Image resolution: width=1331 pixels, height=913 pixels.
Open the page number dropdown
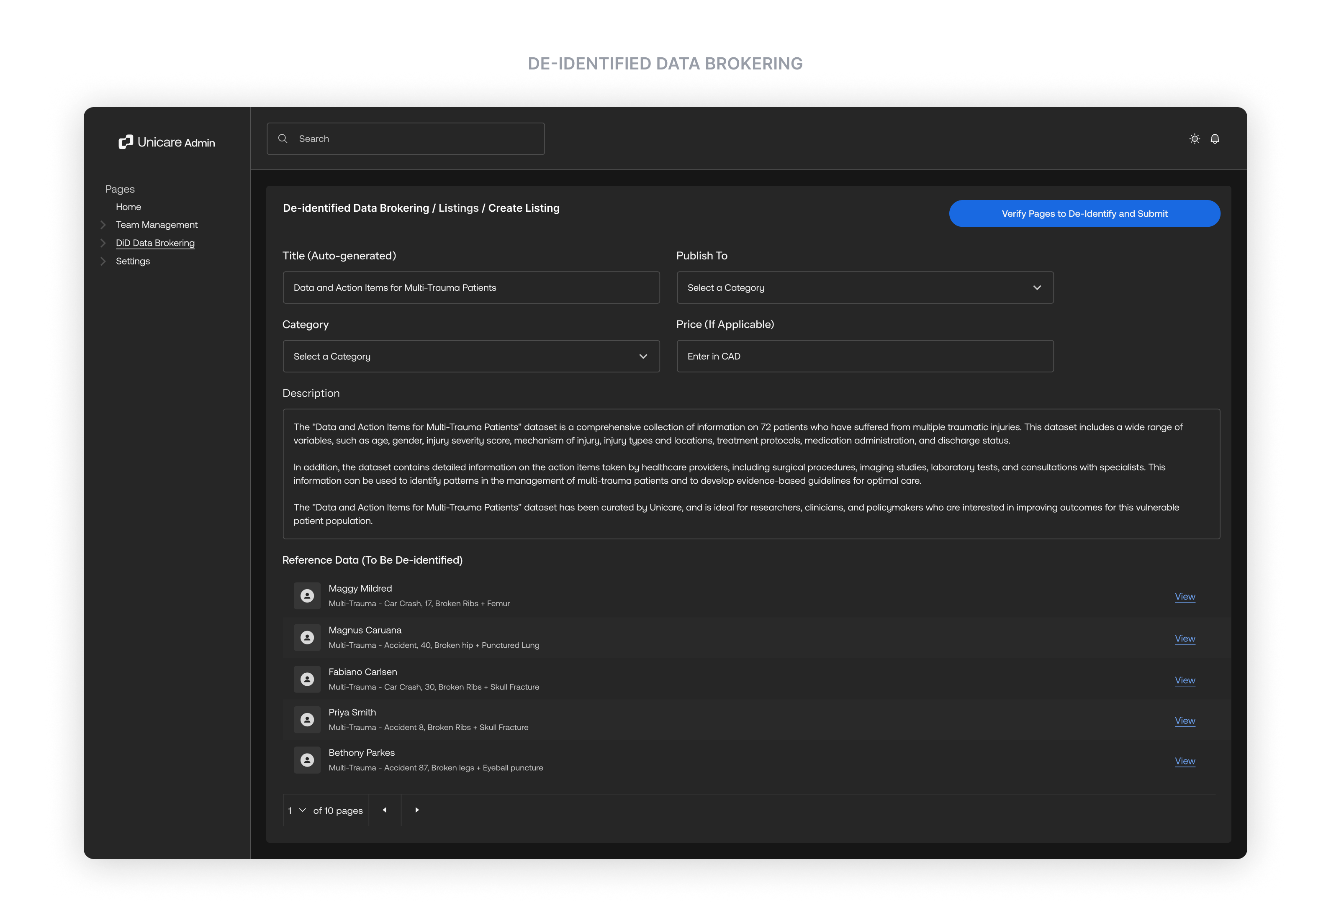pyautogui.click(x=297, y=810)
